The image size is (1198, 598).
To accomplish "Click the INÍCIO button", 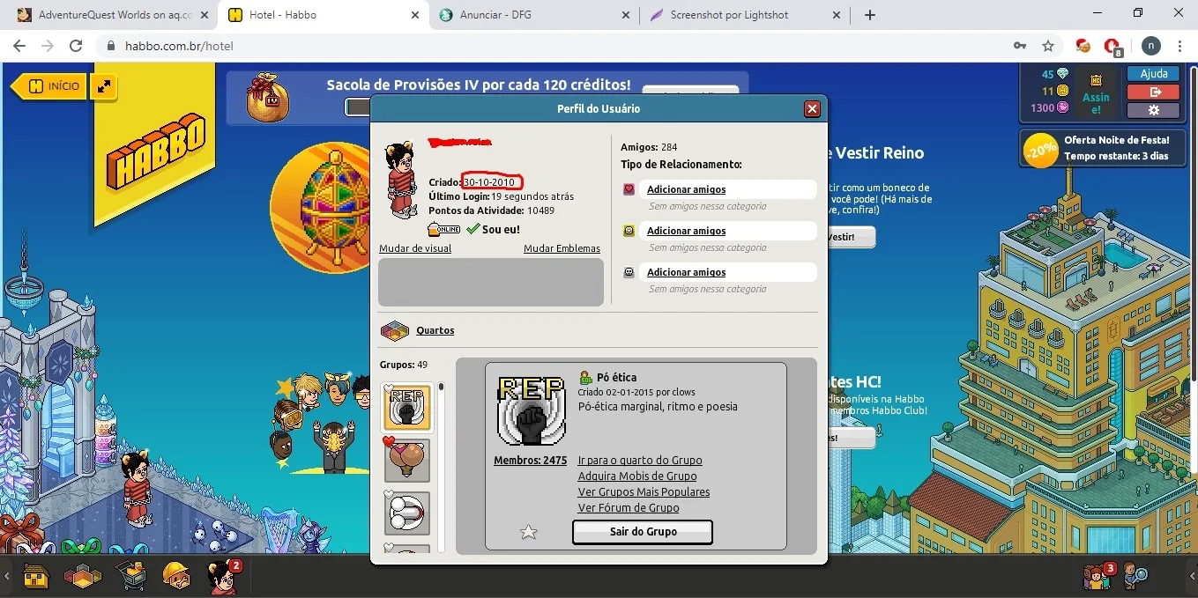I will [50, 86].
